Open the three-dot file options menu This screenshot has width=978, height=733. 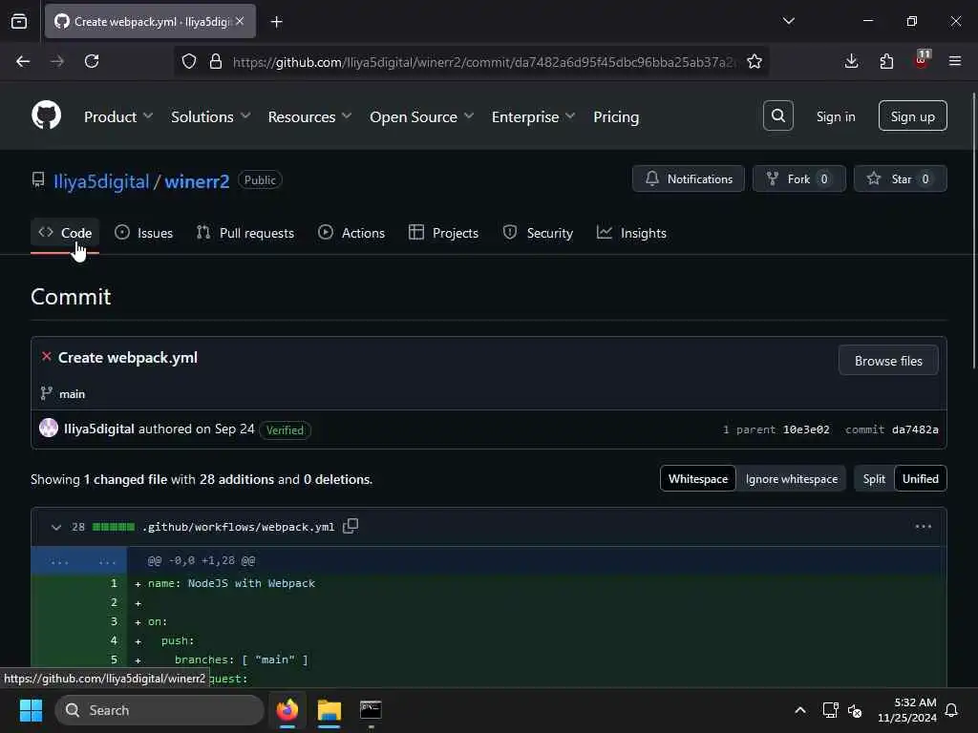pyautogui.click(x=924, y=527)
